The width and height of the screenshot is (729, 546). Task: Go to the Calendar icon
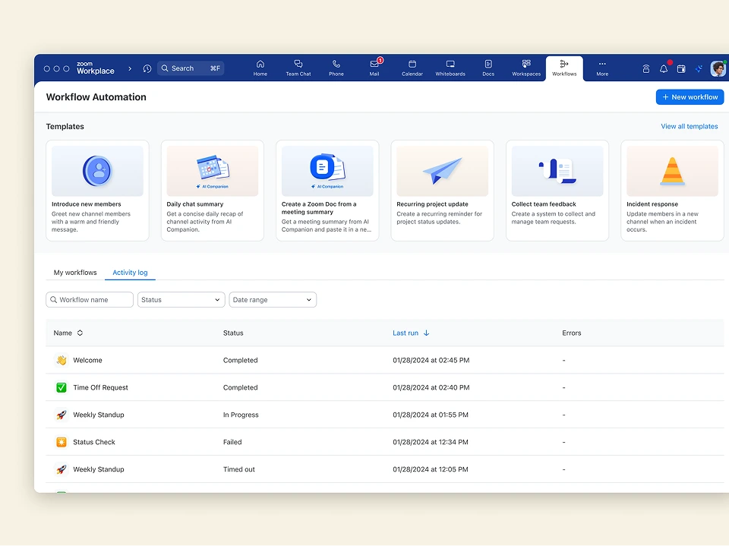click(x=412, y=68)
